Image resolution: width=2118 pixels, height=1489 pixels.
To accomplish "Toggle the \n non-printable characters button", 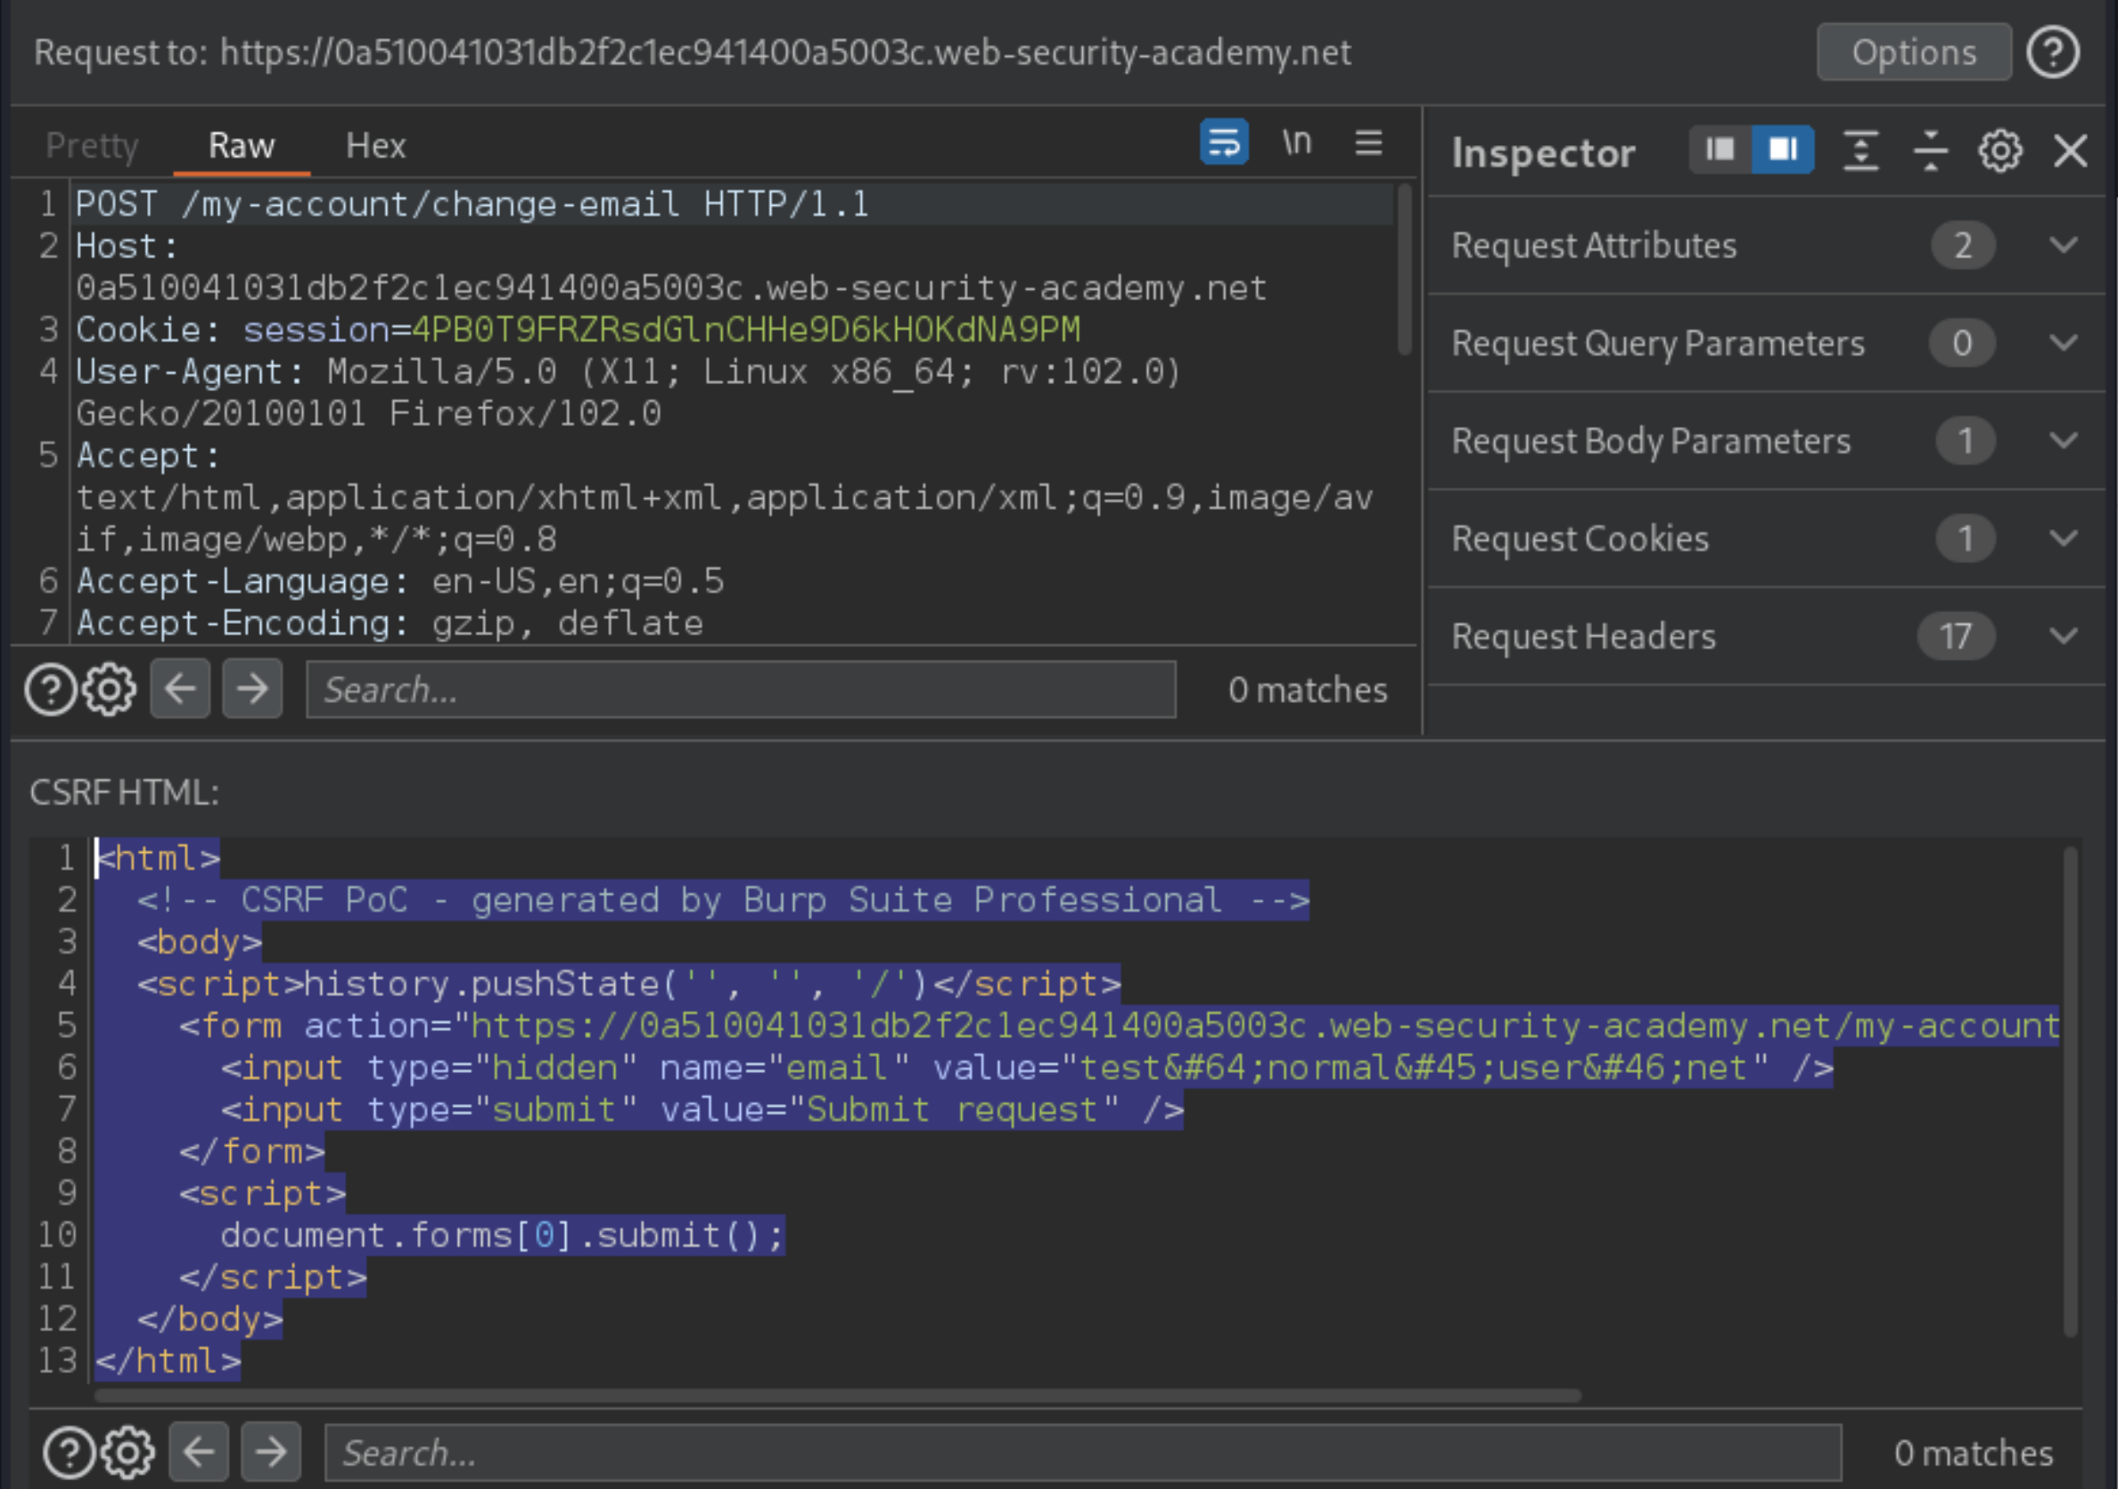I will coord(1296,142).
